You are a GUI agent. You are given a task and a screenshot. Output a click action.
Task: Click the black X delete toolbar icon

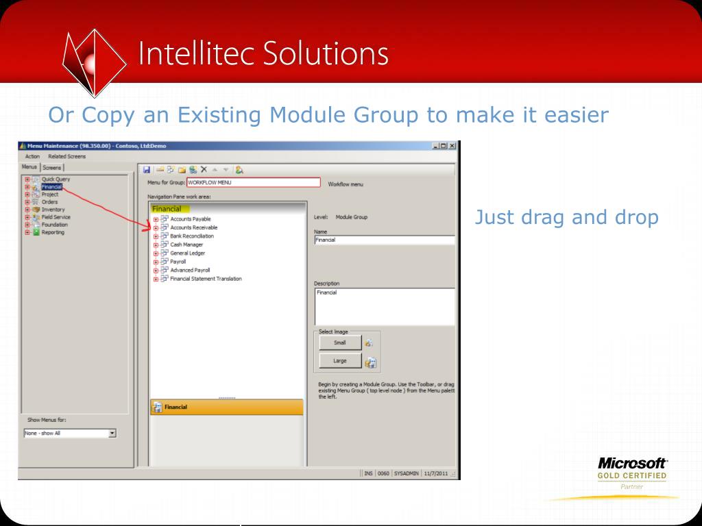point(204,170)
